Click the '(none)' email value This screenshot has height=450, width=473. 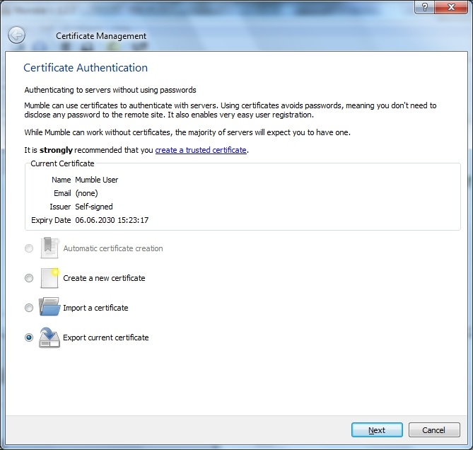tap(86, 193)
